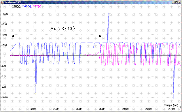Click the Synchronie 2000 title bar text
Viewport: 182px width, 112px height.
(x=13, y=2)
